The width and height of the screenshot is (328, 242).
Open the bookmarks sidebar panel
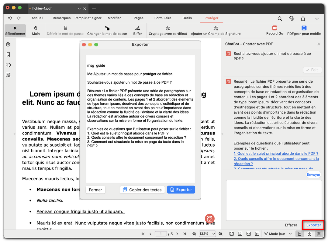(x=8, y=55)
